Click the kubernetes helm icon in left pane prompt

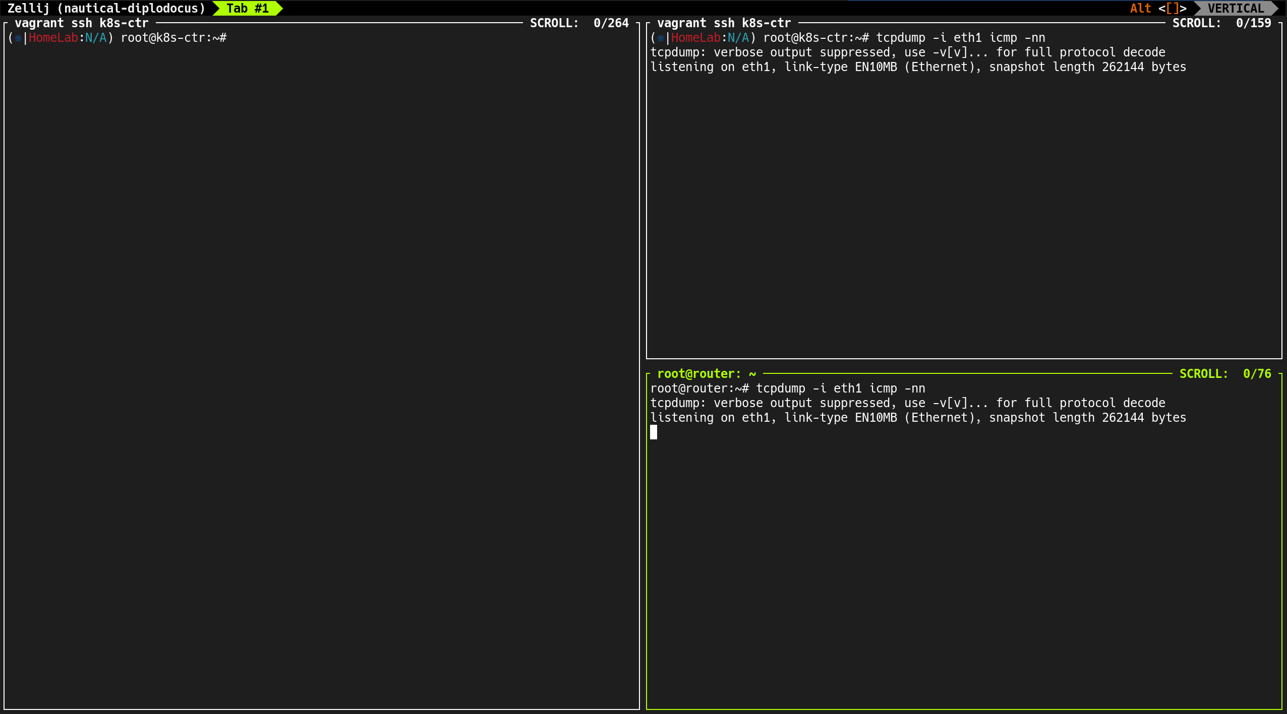click(18, 38)
